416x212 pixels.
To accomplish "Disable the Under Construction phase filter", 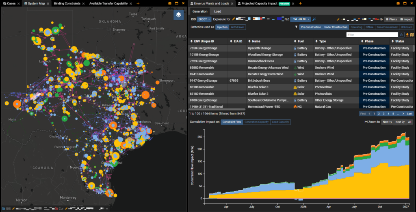I will click(x=336, y=27).
